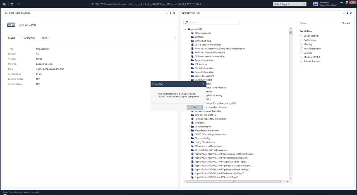
Task: Pin the Info Navigator panel
Action: 347,13
